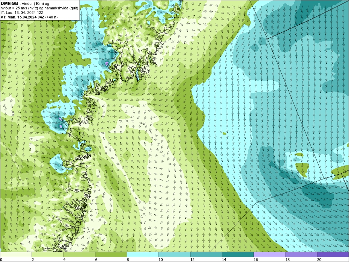Click the 16–18 m/s lavender swatch

(x=269, y=254)
